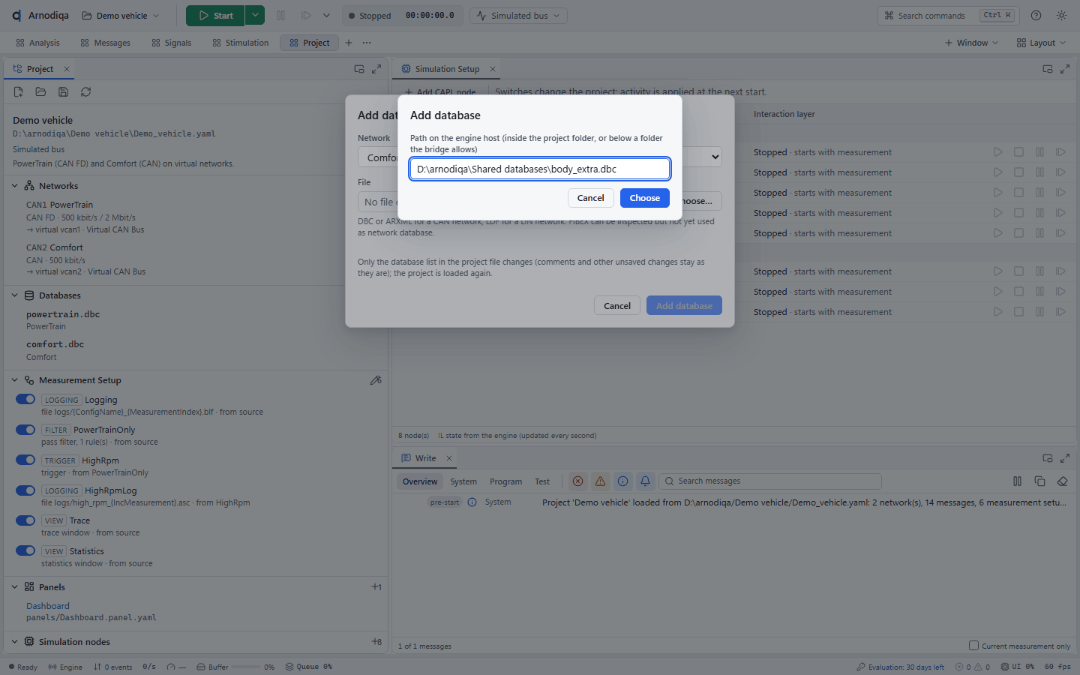The height and width of the screenshot is (675, 1080).
Task: Click the new project file icon
Action: [x=18, y=91]
